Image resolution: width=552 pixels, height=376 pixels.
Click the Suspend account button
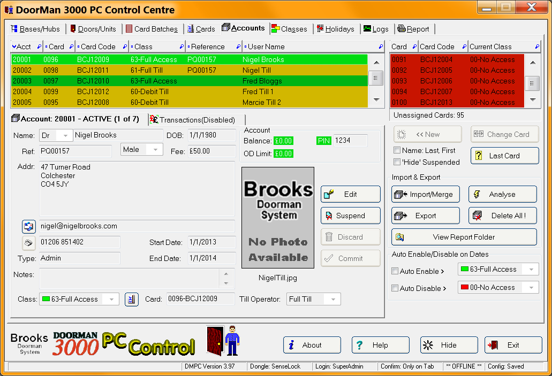pos(350,216)
